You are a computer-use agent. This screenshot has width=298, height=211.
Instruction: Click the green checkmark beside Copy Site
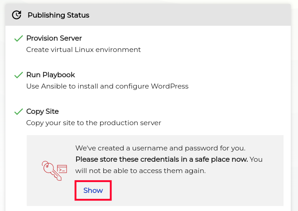point(19,112)
